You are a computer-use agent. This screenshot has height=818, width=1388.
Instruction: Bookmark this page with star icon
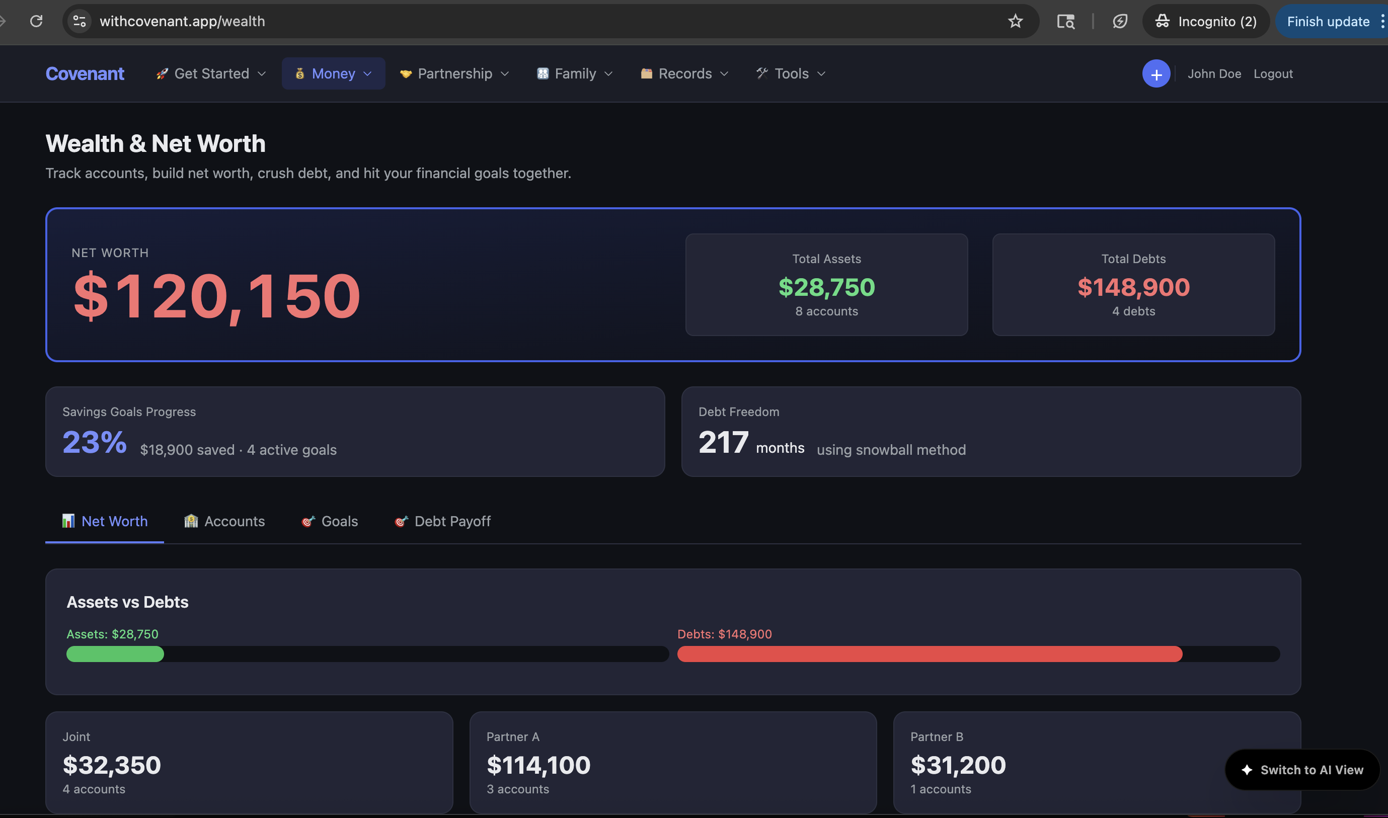tap(1015, 22)
